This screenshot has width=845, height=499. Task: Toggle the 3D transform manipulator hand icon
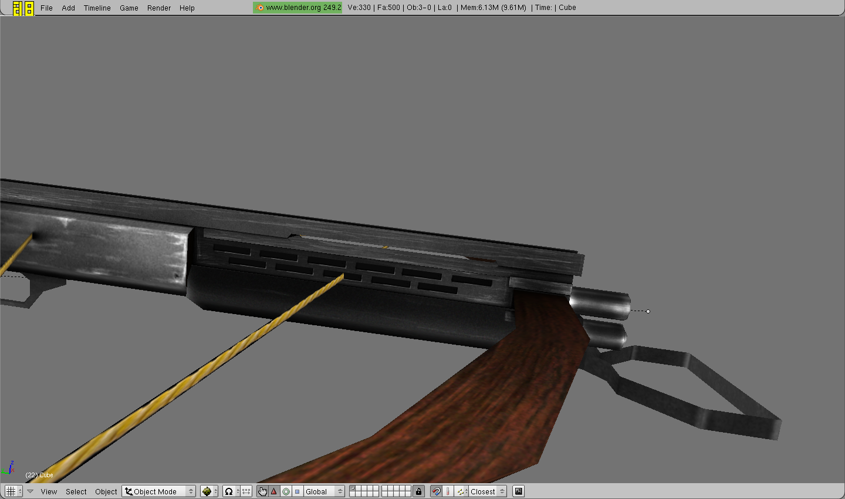point(262,491)
